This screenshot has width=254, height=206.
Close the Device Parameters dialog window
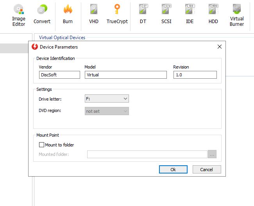pyautogui.click(x=220, y=47)
